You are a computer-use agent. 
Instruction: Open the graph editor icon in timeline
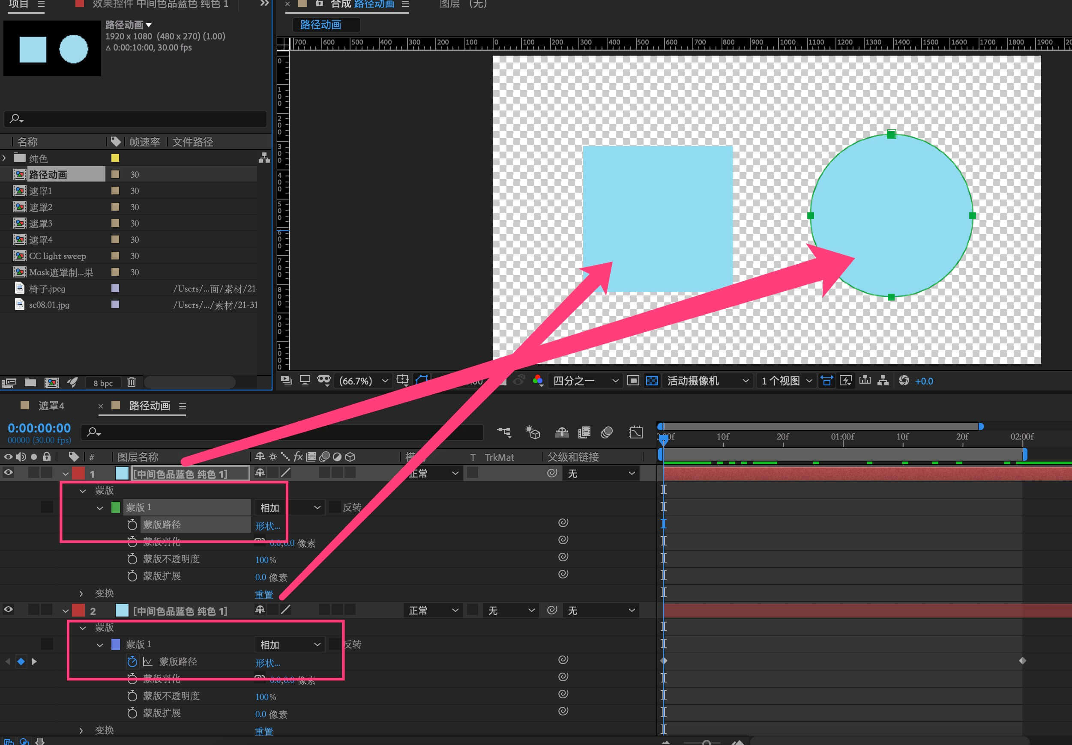(635, 433)
